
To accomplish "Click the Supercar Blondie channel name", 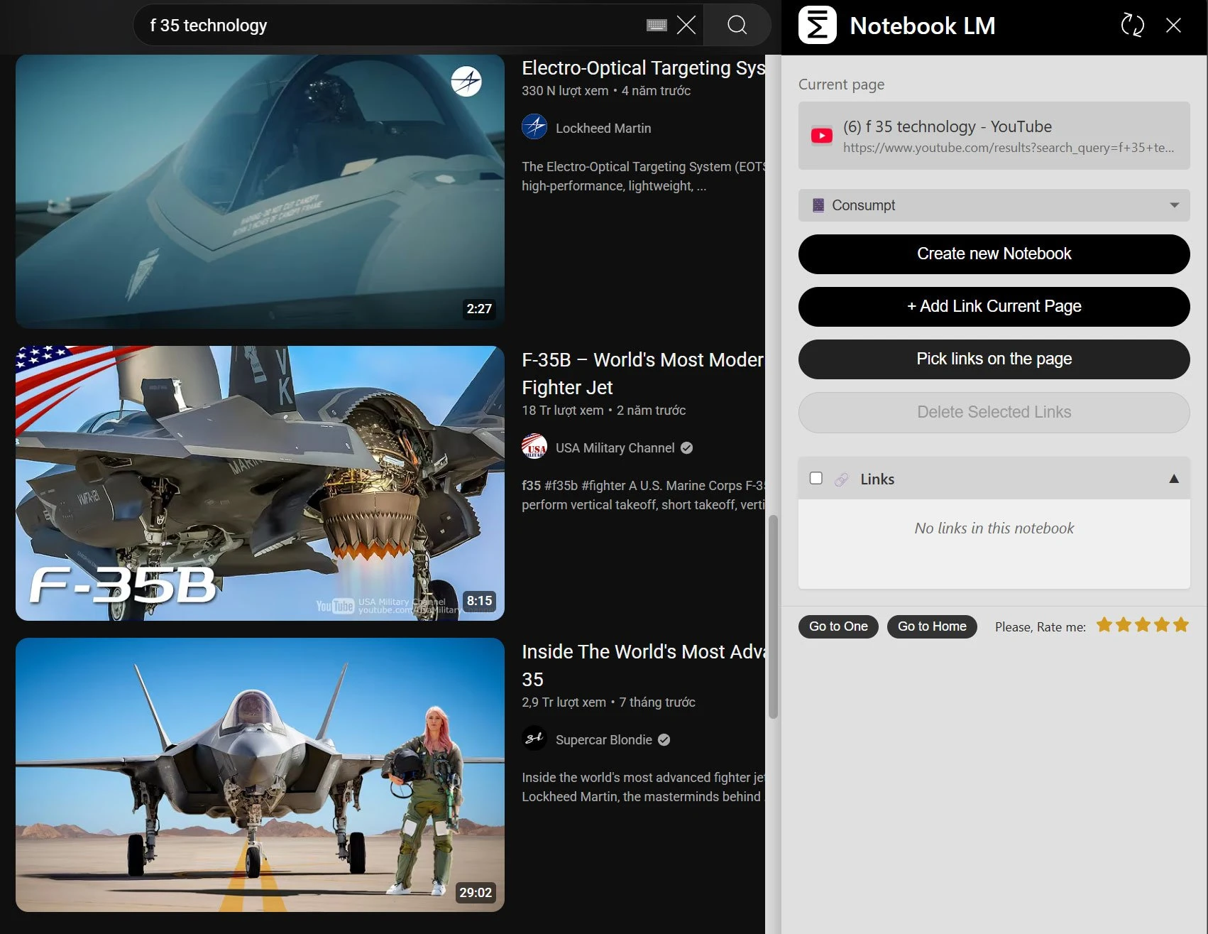I will [603, 740].
